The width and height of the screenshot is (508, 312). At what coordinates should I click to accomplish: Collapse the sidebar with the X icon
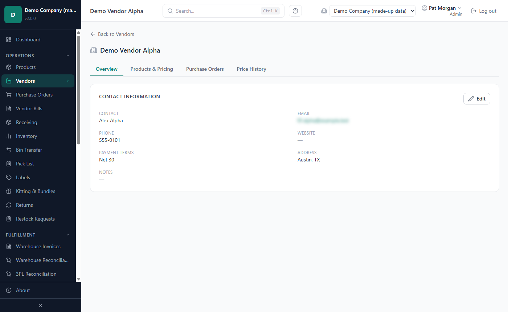pos(41,305)
